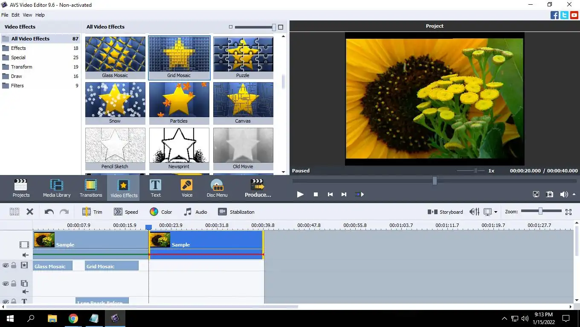Open the Audio settings tool
This screenshot has height=327, width=580.
point(195,212)
